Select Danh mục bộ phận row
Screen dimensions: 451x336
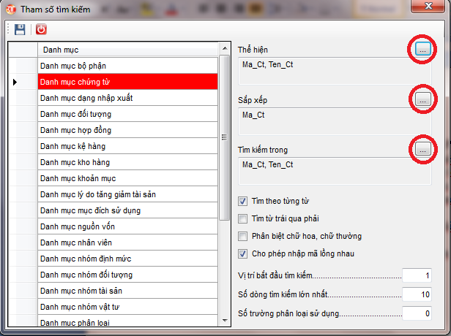click(127, 66)
